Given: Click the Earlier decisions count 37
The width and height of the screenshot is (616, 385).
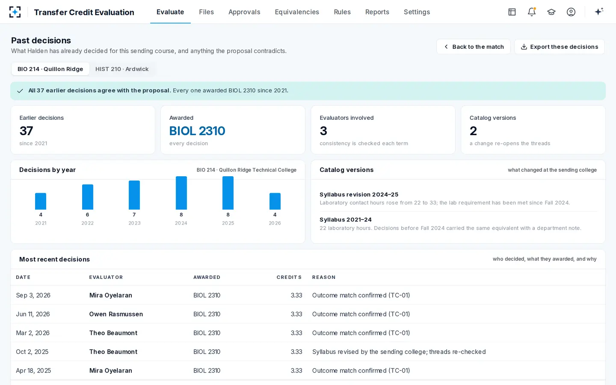Looking at the screenshot, I should click(x=26, y=131).
